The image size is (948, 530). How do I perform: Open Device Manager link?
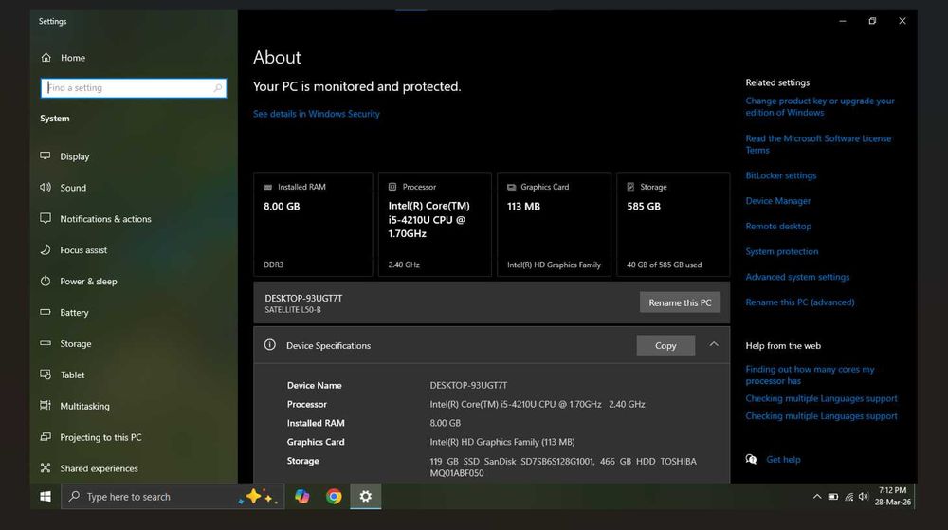778,201
